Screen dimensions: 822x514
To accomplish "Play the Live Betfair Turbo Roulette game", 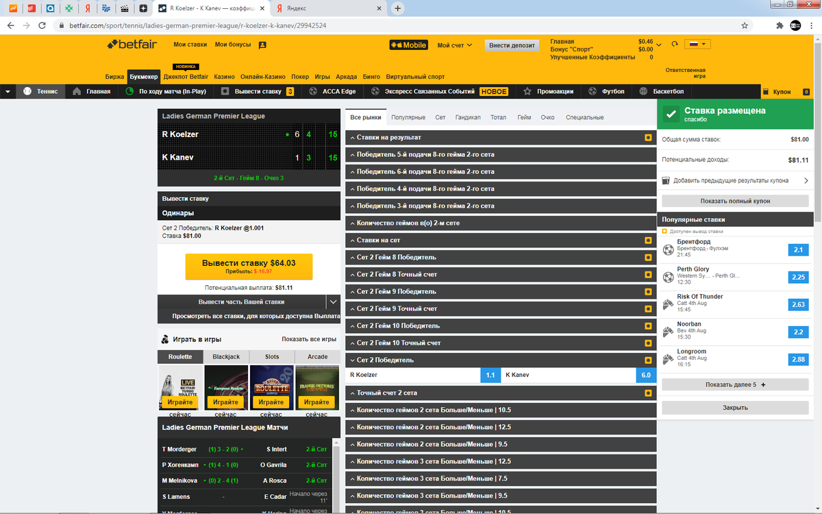I will 180,387.
